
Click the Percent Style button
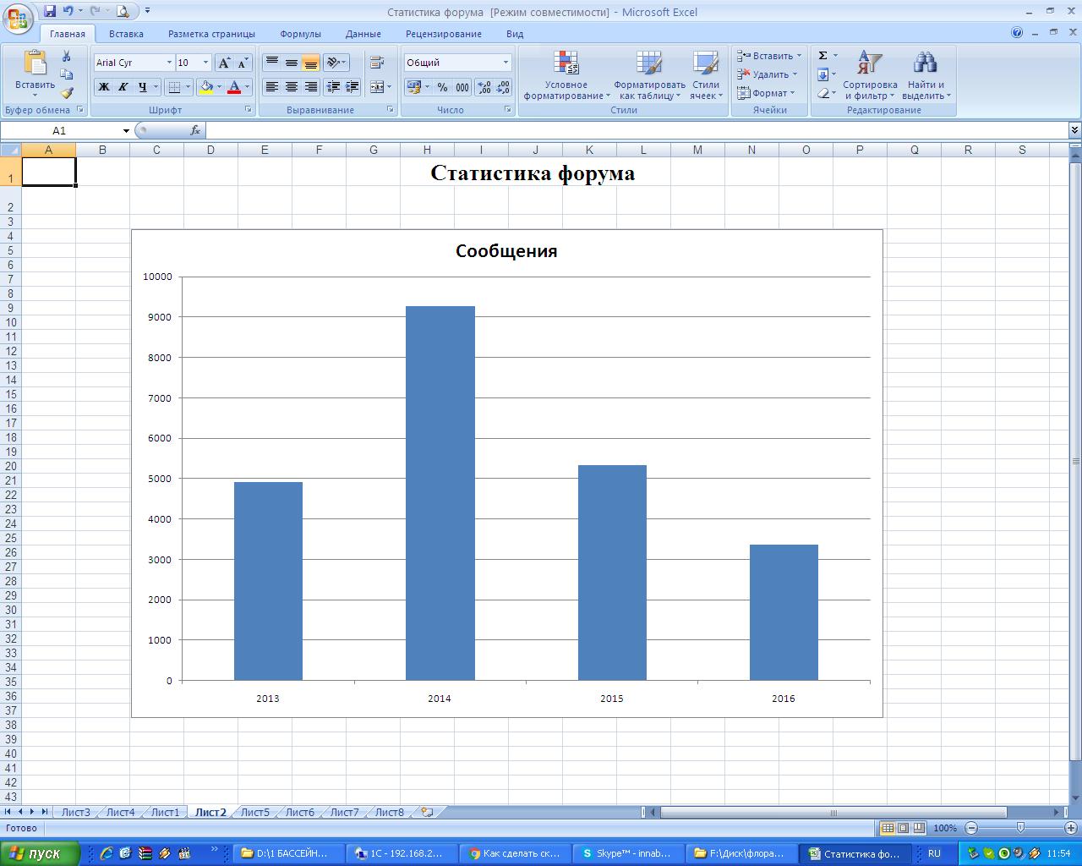click(442, 87)
